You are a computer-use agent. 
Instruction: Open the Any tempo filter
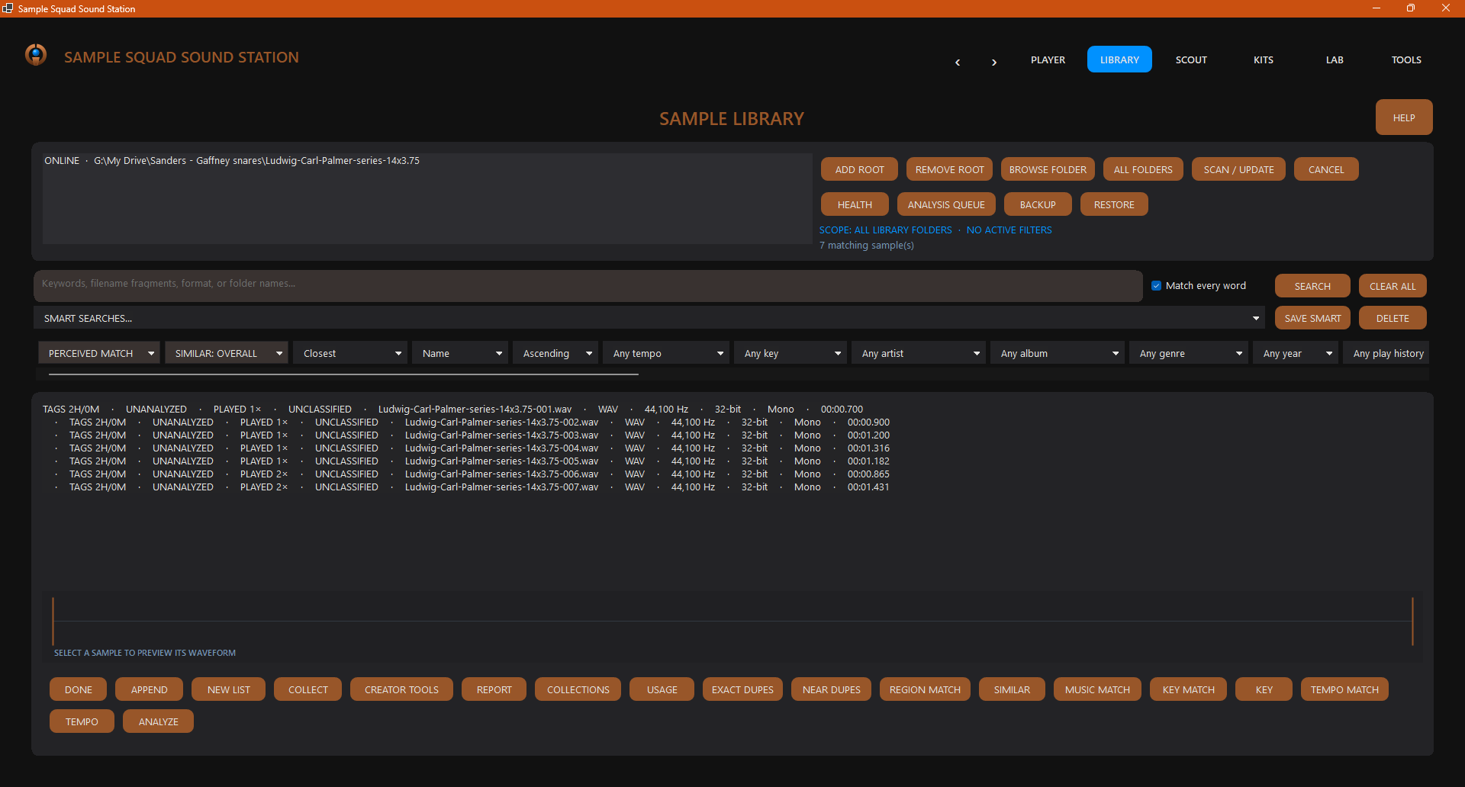coord(666,353)
